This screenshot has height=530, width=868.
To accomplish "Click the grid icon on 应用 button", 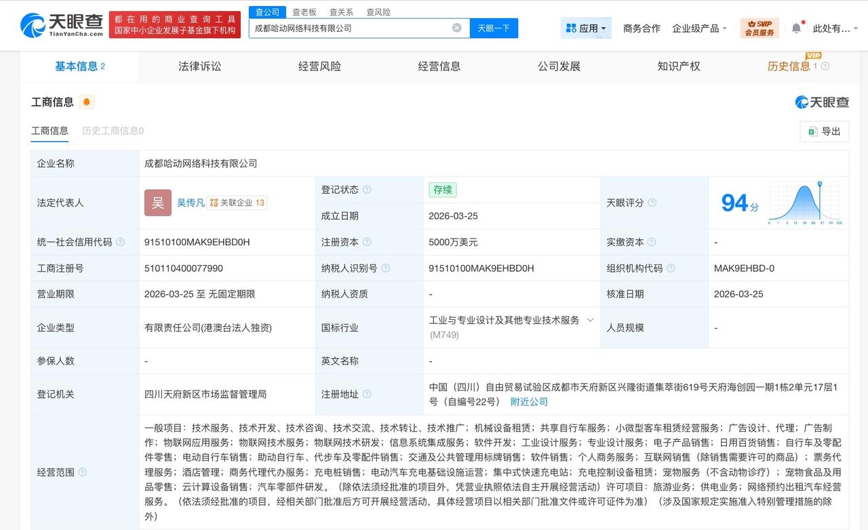I will click(571, 28).
